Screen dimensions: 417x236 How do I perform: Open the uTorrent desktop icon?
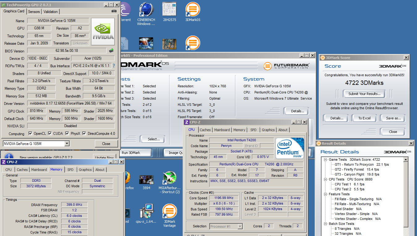tap(125, 12)
